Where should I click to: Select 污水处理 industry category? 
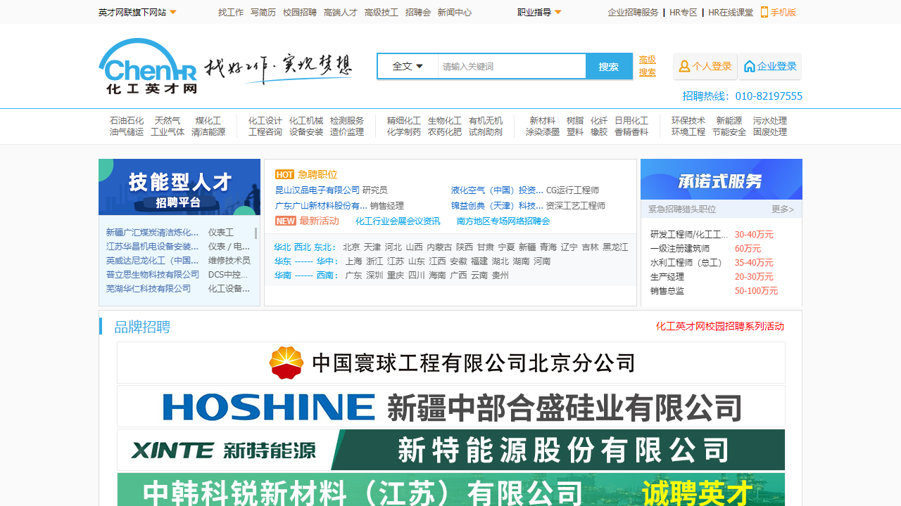[770, 121]
